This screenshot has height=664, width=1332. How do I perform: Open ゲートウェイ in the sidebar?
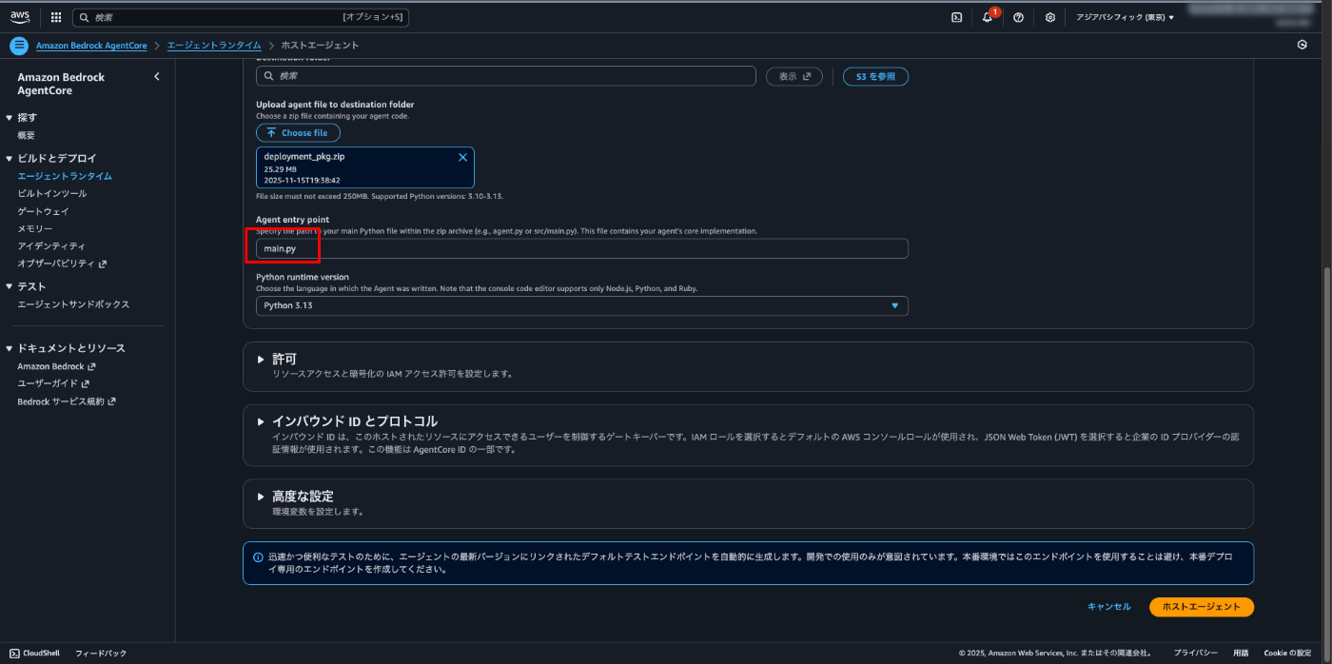click(43, 211)
